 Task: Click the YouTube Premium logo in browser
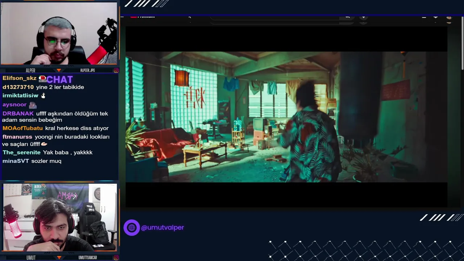tap(142, 17)
